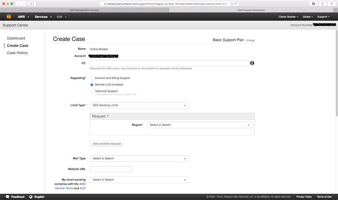Open Safari downloads icon
338x200 pixels.
pos(313,4)
